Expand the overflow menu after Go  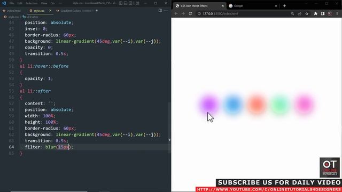tap(60, 4)
